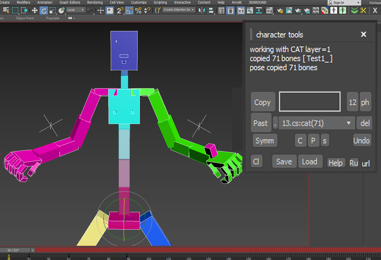Click Past button in character tools
Screen dimensions: 381x260
pos(261,123)
